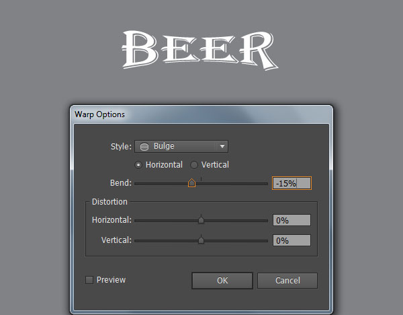The image size is (403, 315).
Task: Click the Bend label text
Action: [120, 183]
